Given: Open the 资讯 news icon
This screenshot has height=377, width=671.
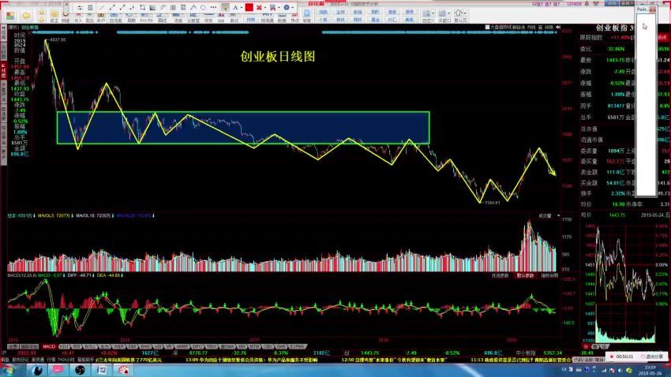Looking at the screenshot, I should click(x=208, y=17).
